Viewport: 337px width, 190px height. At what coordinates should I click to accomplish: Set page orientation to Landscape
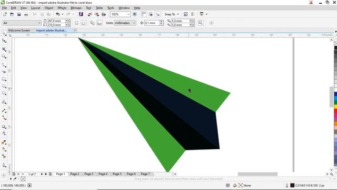84,23
